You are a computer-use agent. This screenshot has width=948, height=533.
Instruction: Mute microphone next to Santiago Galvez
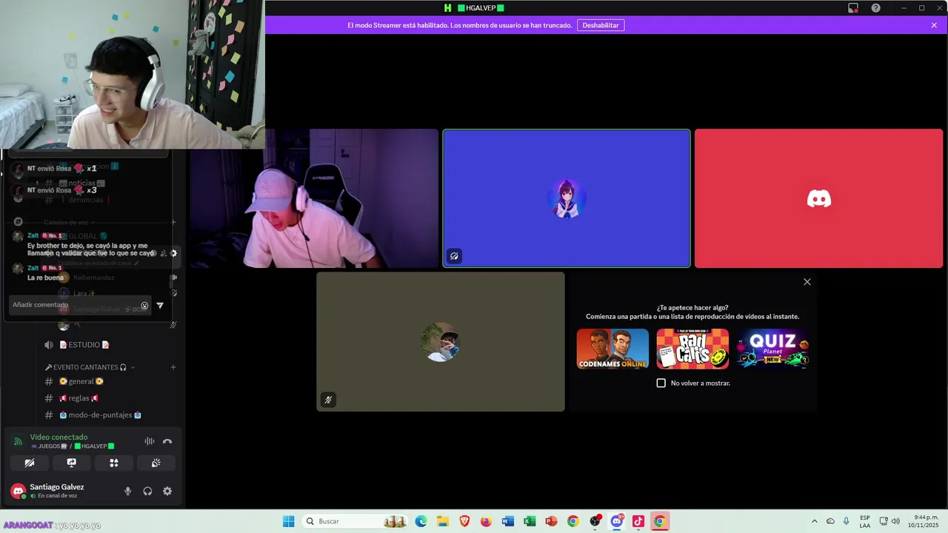pyautogui.click(x=127, y=491)
